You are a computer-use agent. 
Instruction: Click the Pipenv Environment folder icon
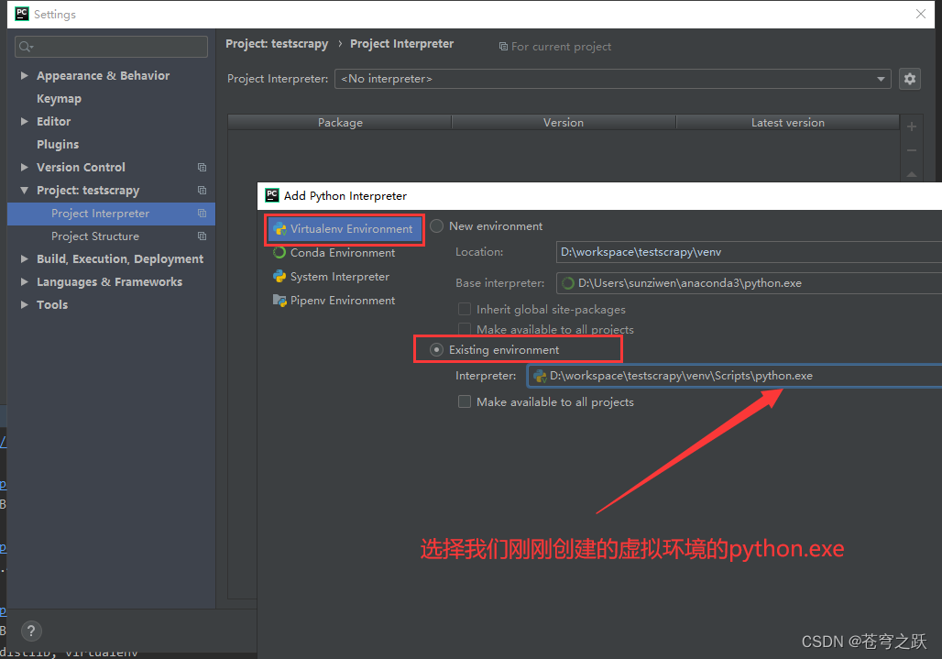279,301
